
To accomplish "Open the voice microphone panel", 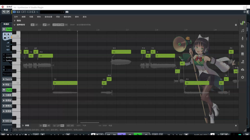I will [x=242, y=38].
